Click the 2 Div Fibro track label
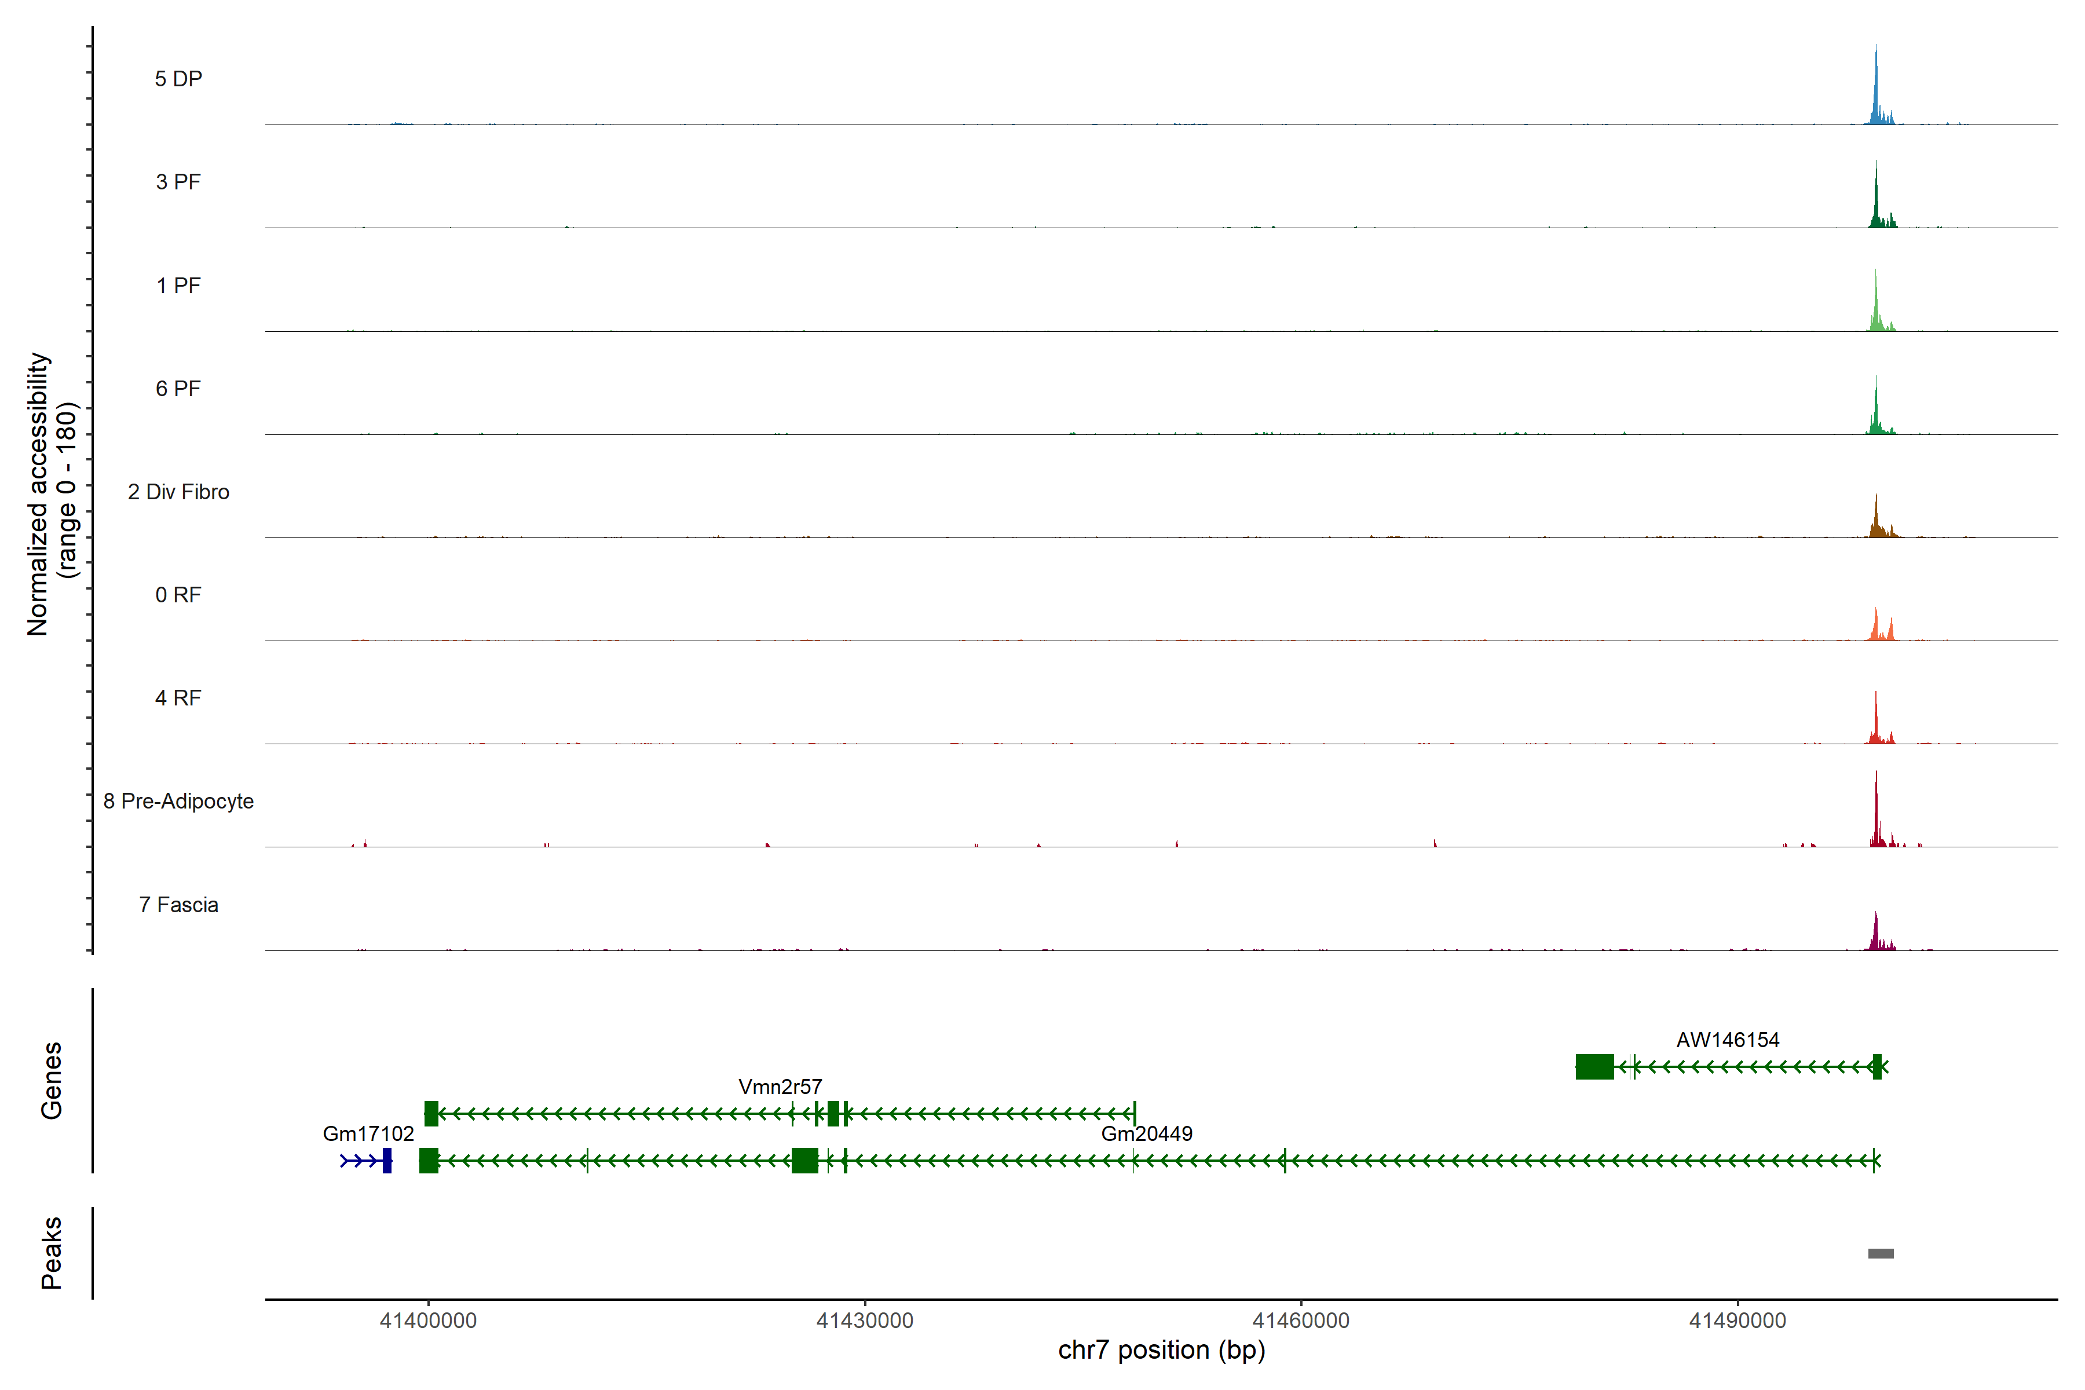The width and height of the screenshot is (2085, 1390). [x=178, y=492]
